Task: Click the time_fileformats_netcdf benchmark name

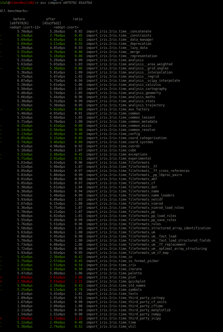Action: [x=124, y=199]
